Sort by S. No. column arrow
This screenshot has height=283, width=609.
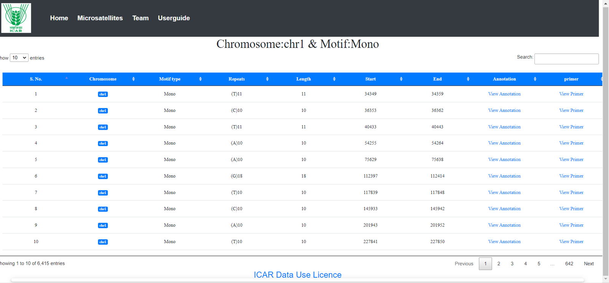tap(67, 78)
